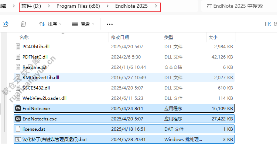The height and width of the screenshot is (151, 277).
Task: Expand the chevron after EndNote 2025 breadcrumb
Action: [156, 6]
